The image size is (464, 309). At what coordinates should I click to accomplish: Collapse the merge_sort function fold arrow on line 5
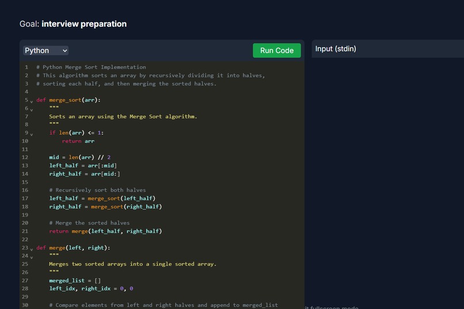31,101
